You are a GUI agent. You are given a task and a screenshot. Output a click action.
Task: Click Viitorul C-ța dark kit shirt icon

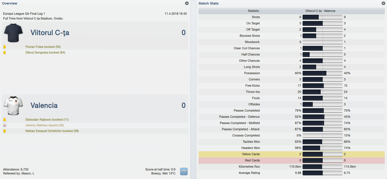(x=13, y=33)
